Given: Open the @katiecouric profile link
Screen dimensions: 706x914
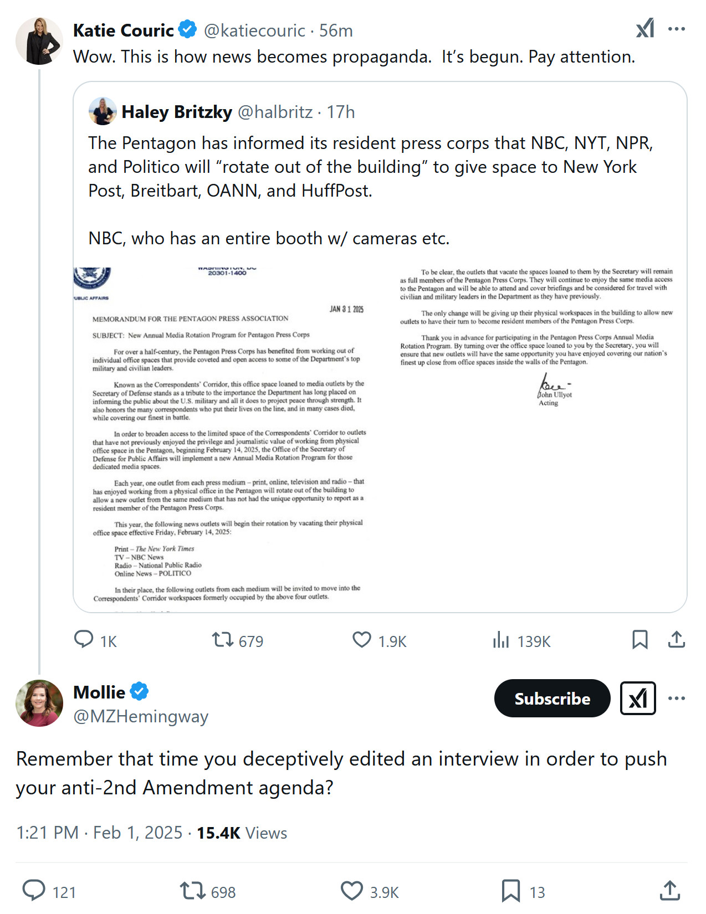Looking at the screenshot, I should click(254, 30).
